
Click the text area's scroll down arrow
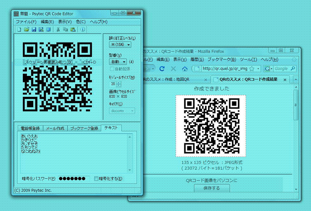pos(130,170)
